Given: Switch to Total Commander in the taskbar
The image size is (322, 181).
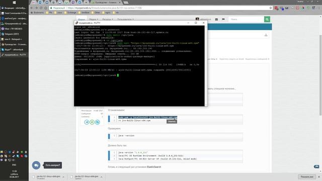Looking at the screenshot, I should point(14,13).
